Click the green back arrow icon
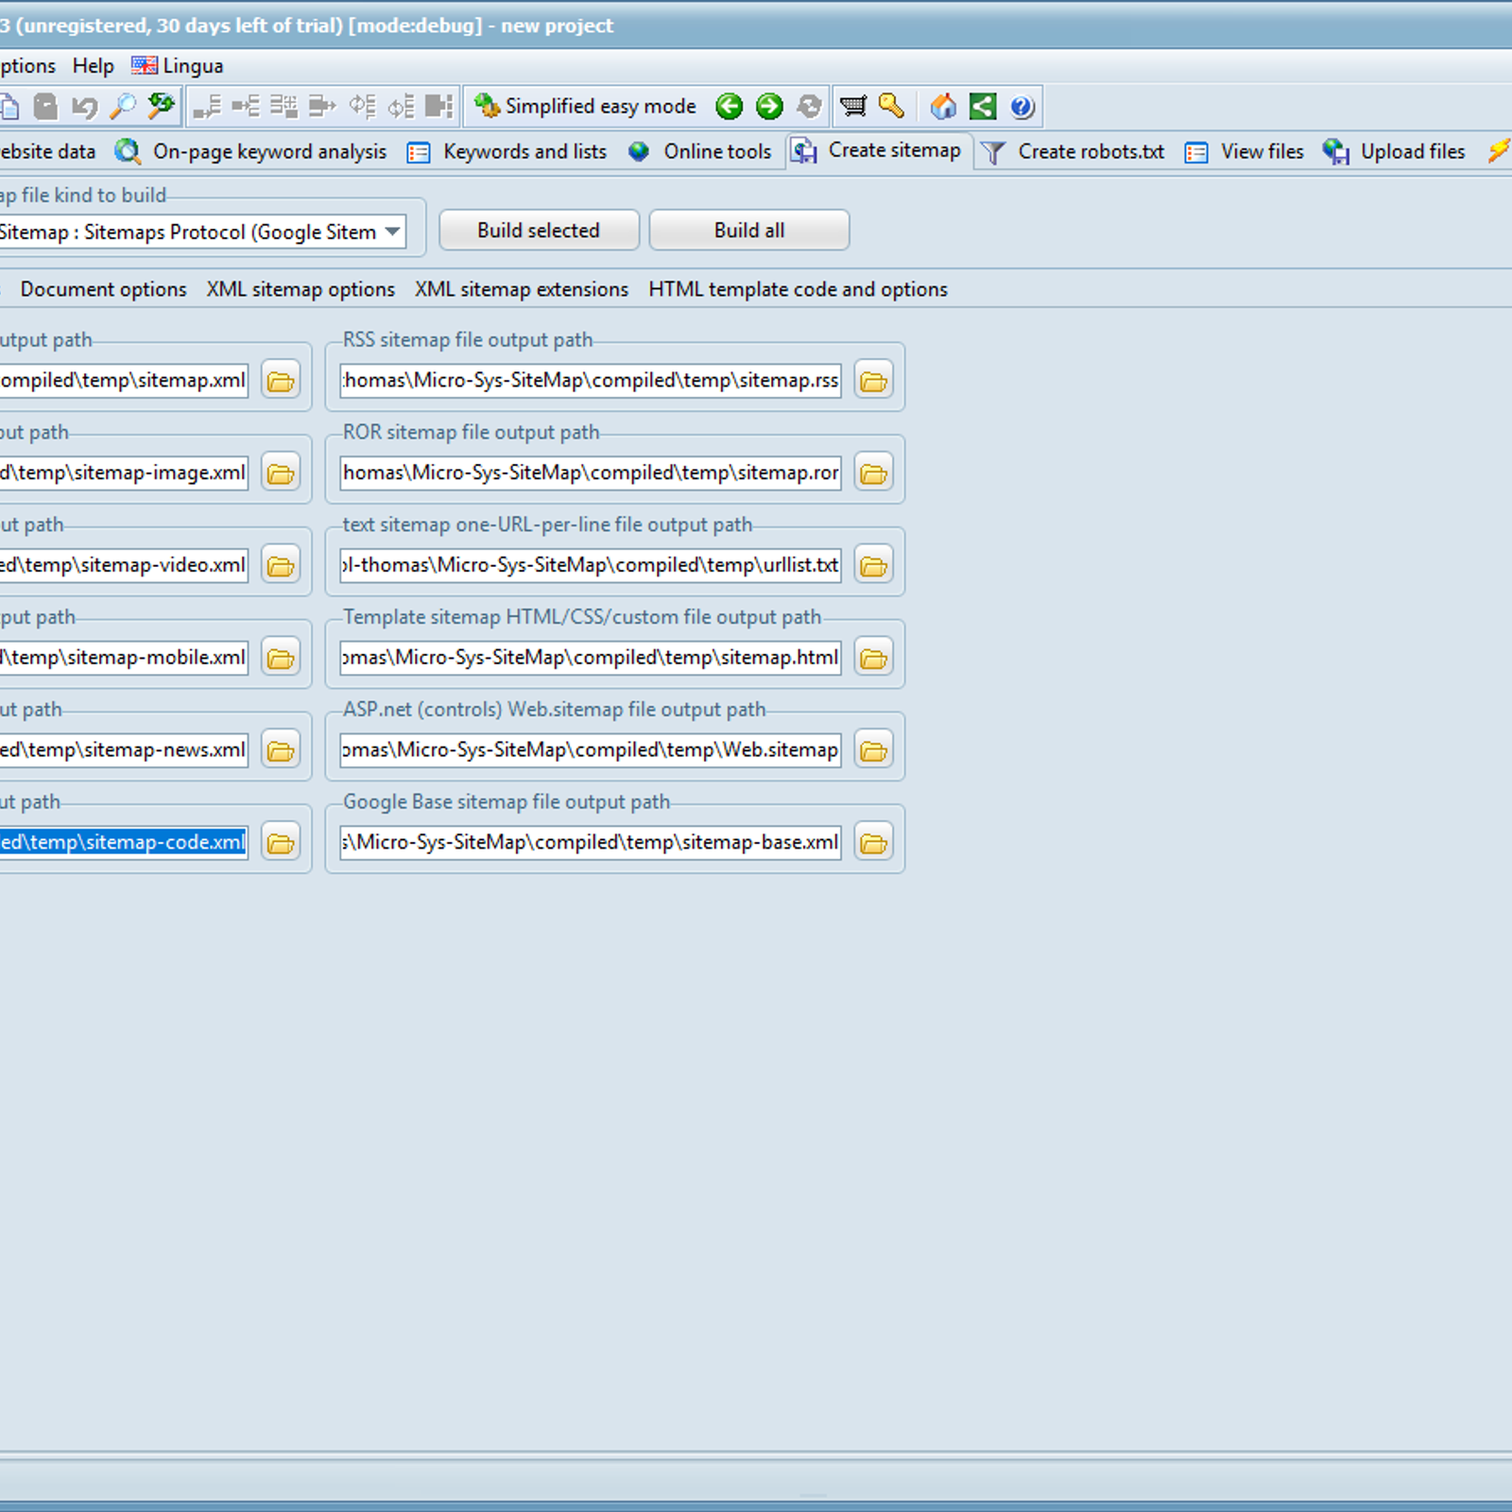The height and width of the screenshot is (1512, 1512). tap(729, 107)
